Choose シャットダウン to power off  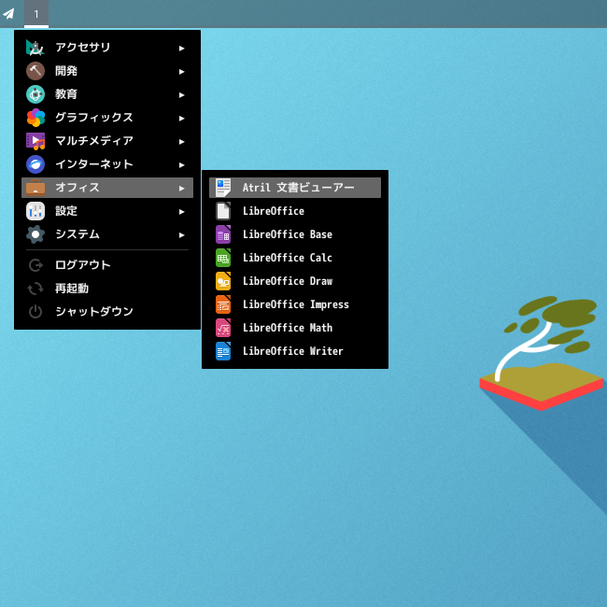107,312
